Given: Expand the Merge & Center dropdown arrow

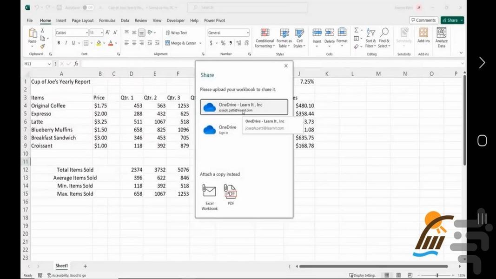Looking at the screenshot, I should [x=200, y=43].
